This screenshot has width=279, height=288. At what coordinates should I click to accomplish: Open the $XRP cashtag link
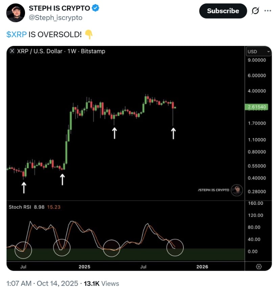coord(17,34)
